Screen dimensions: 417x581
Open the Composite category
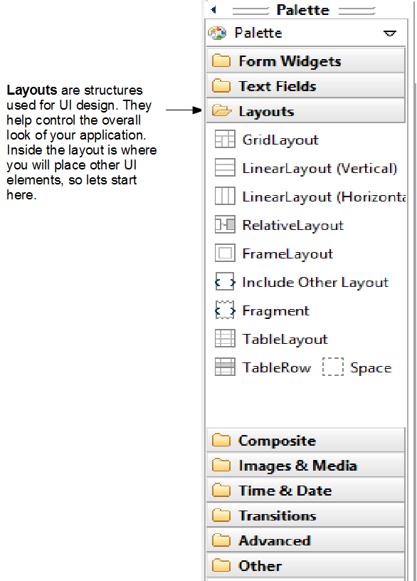(305, 440)
